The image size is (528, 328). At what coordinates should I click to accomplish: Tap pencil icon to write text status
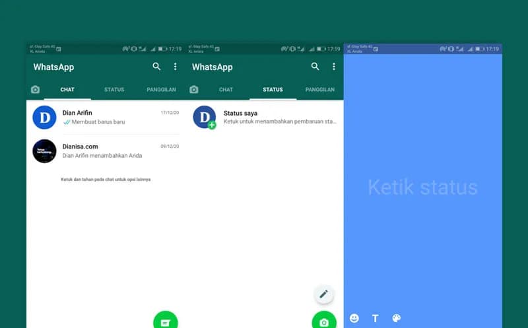323,294
